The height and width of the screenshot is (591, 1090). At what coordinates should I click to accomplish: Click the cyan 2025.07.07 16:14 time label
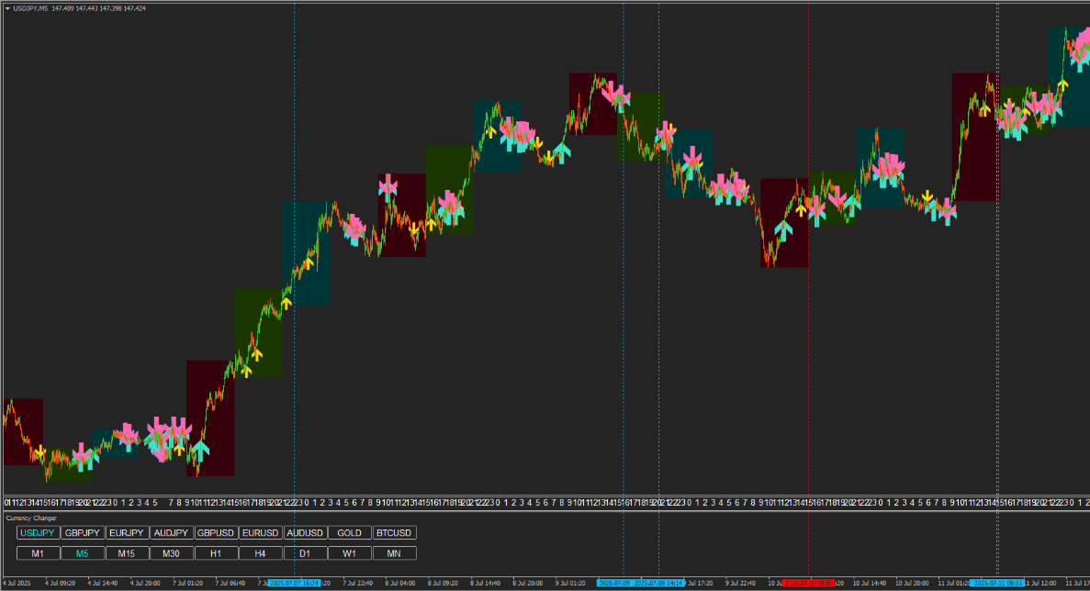pyautogui.click(x=294, y=584)
